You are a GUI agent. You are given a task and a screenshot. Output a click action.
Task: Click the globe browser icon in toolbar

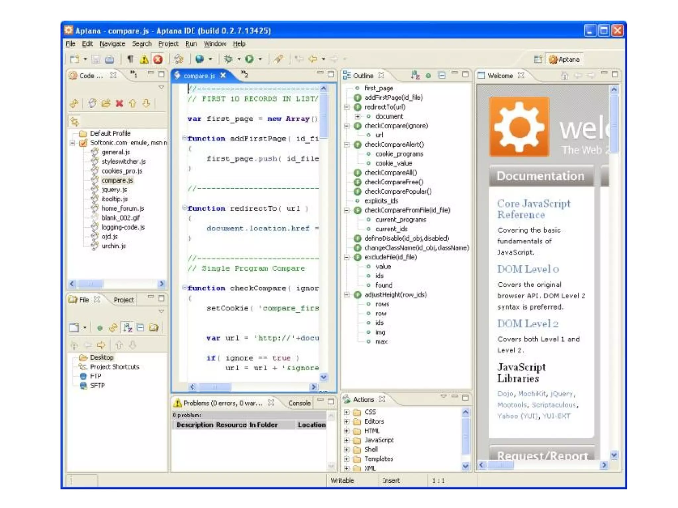[x=199, y=59]
